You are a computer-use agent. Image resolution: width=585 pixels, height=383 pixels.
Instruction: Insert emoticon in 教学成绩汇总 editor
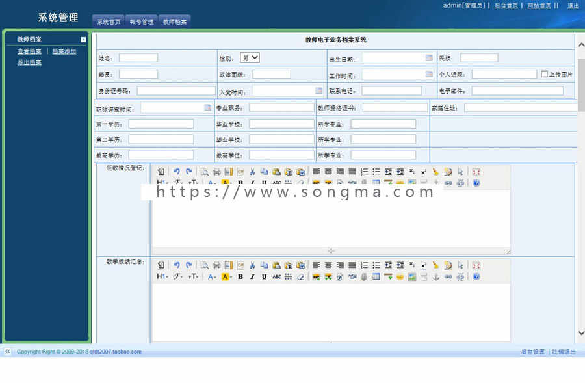pyautogui.click(x=400, y=276)
